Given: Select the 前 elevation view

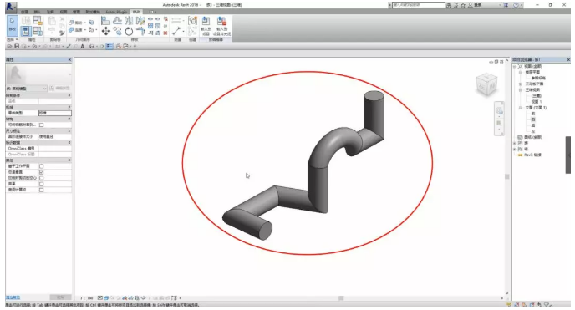Looking at the screenshot, I should point(533,114).
